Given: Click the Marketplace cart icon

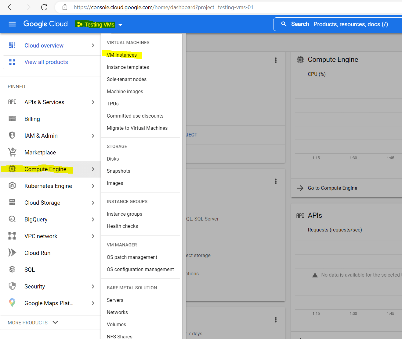Looking at the screenshot, I should [12, 152].
